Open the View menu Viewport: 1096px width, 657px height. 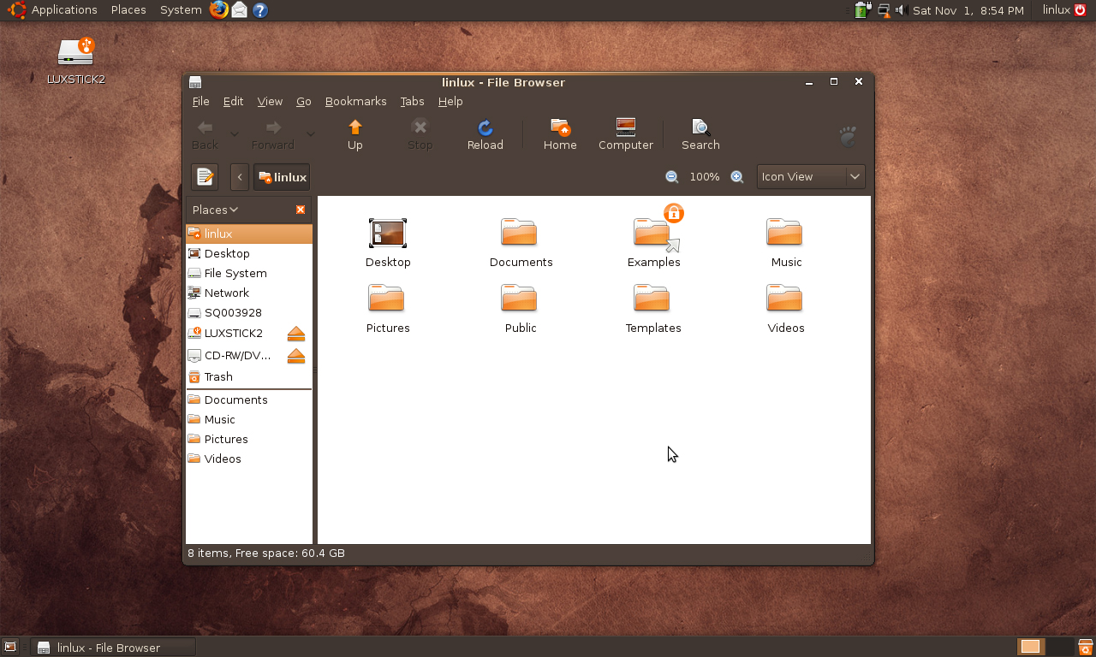pos(270,101)
